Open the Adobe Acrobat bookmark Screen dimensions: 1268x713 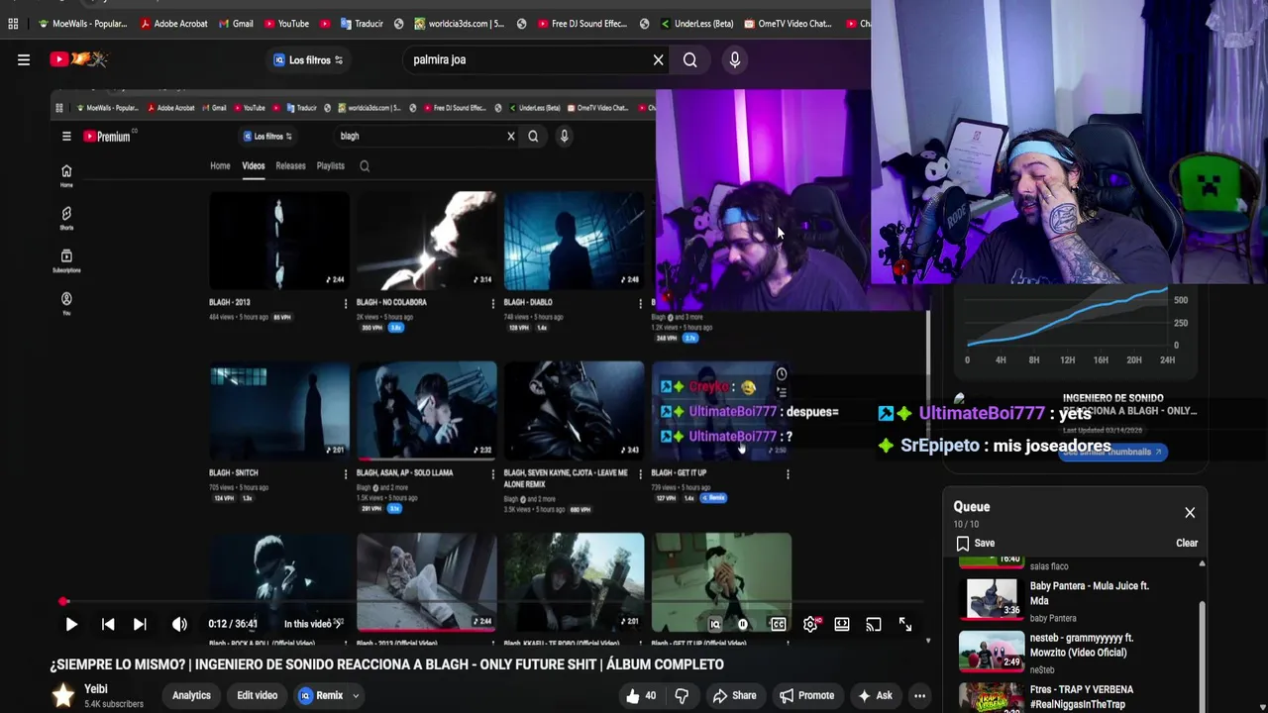(173, 24)
